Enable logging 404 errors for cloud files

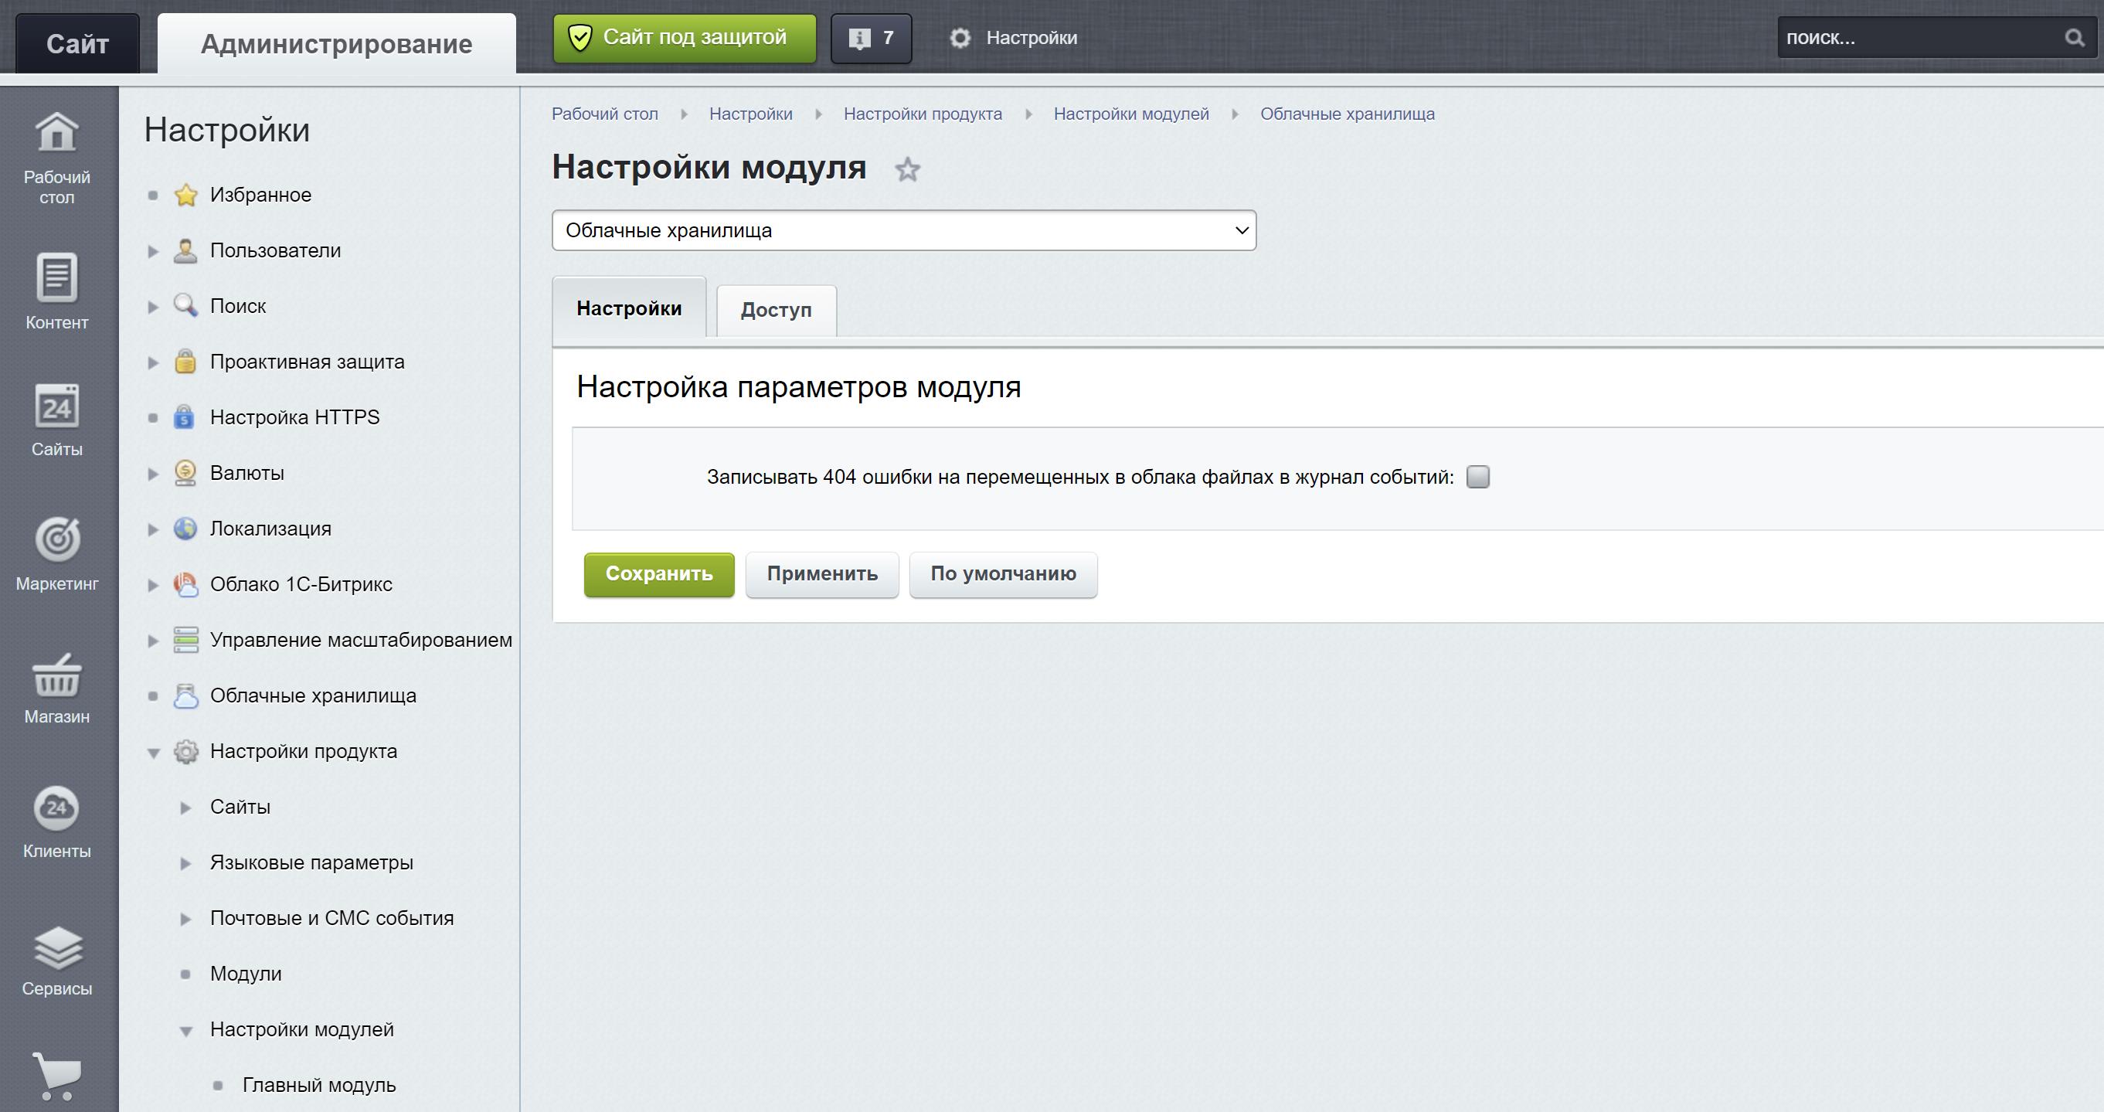click(1478, 477)
